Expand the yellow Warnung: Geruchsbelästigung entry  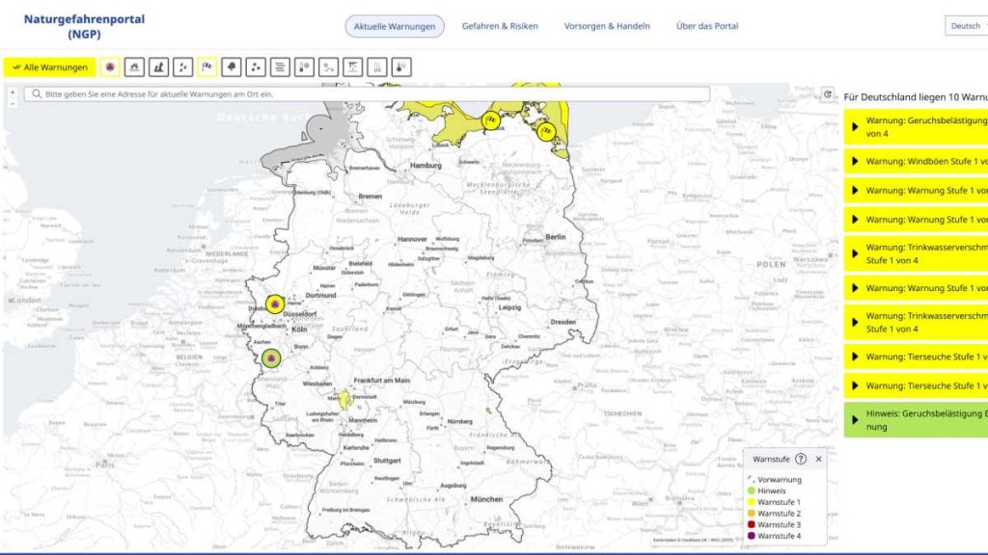916,126
